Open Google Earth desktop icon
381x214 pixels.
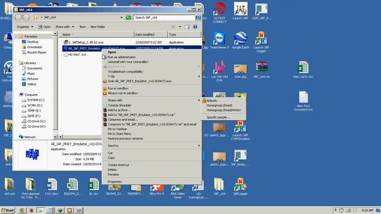click(241, 40)
